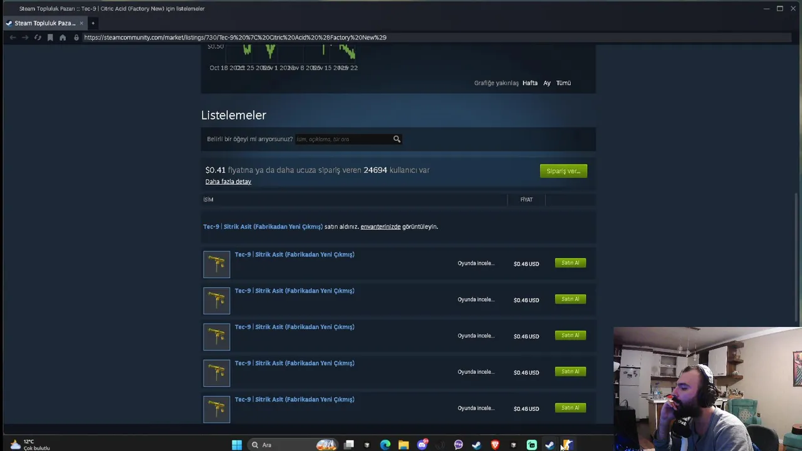Screen dimensions: 802x451
Task: Click Satın Al on the fifth listing
Action: (x=570, y=408)
